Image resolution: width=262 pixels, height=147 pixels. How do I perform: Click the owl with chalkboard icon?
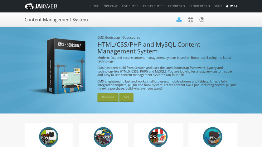[49, 137]
